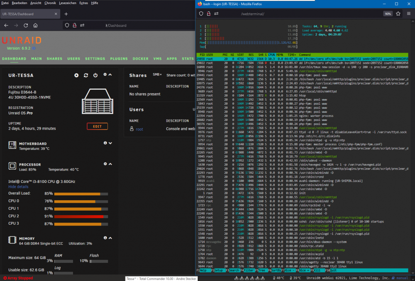This screenshot has height=281, width=415.
Task: Click the red CPU 2 load bar
Action: (x=81, y=216)
